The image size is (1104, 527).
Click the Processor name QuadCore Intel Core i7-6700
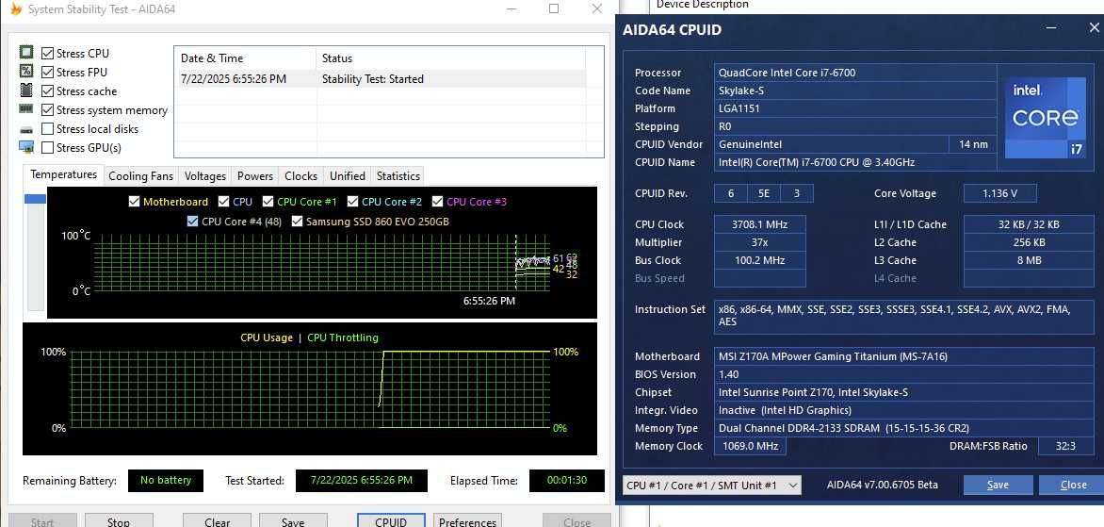coord(855,73)
